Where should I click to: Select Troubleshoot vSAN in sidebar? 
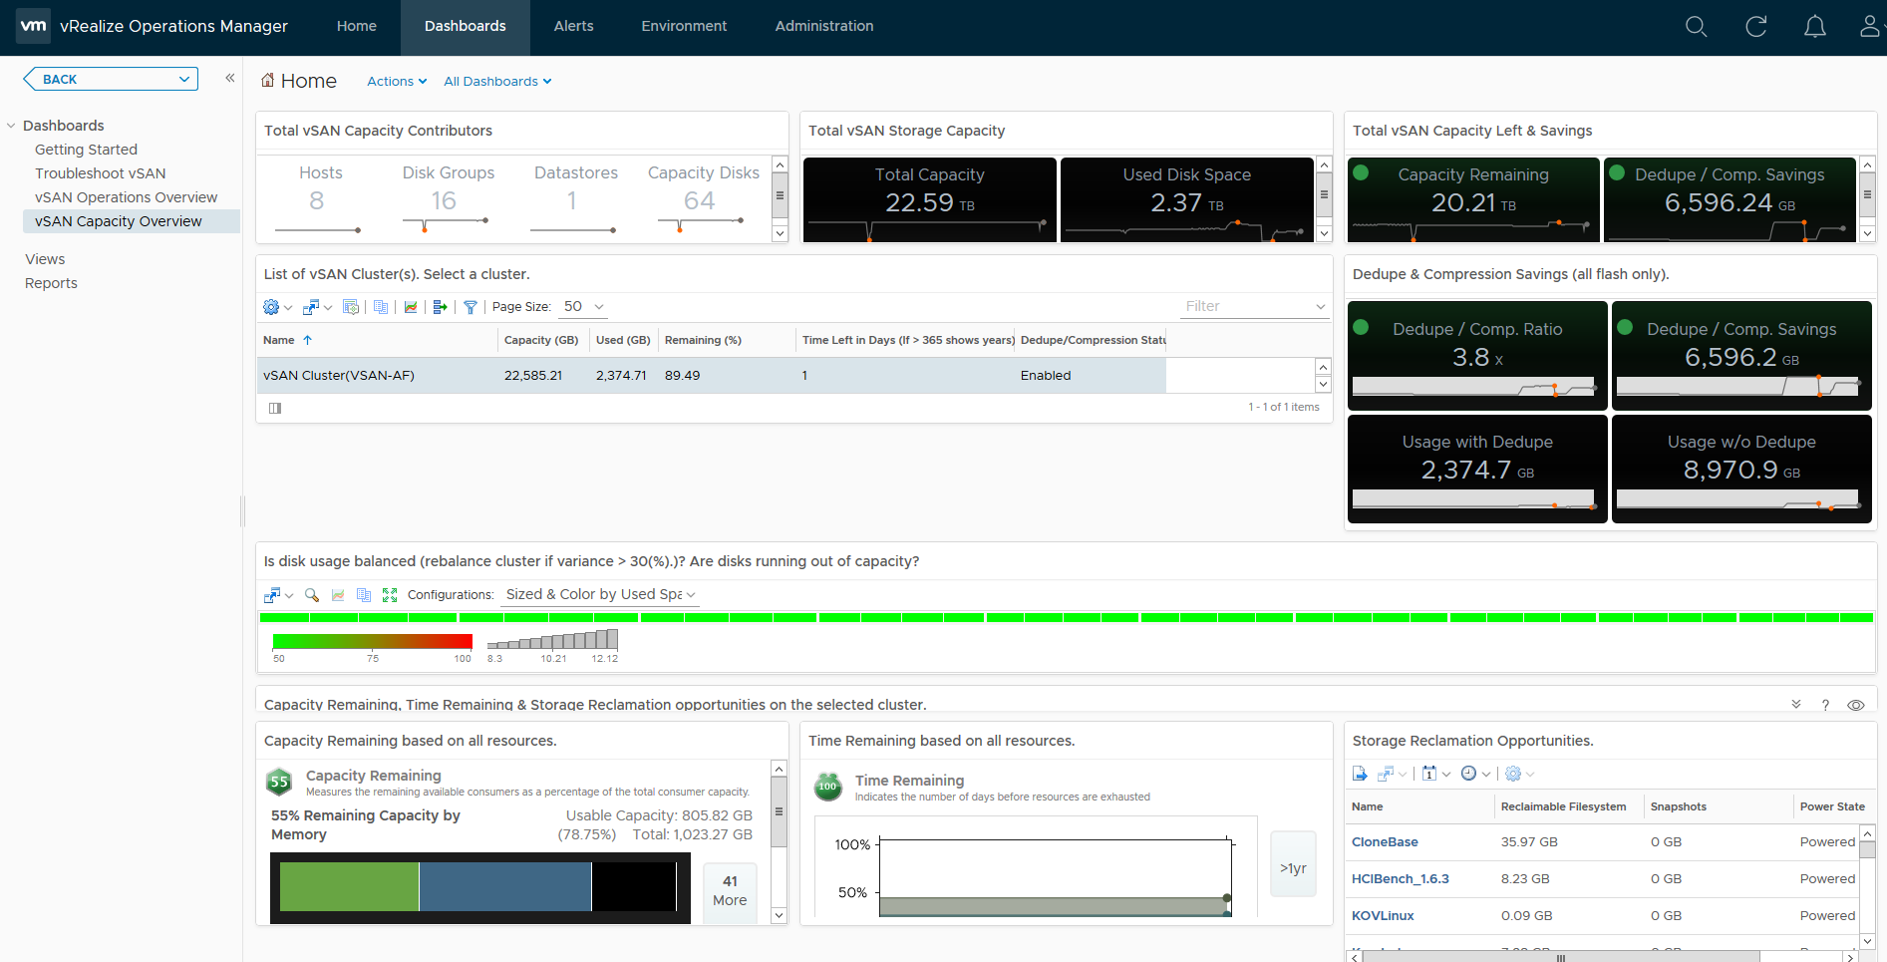click(101, 173)
